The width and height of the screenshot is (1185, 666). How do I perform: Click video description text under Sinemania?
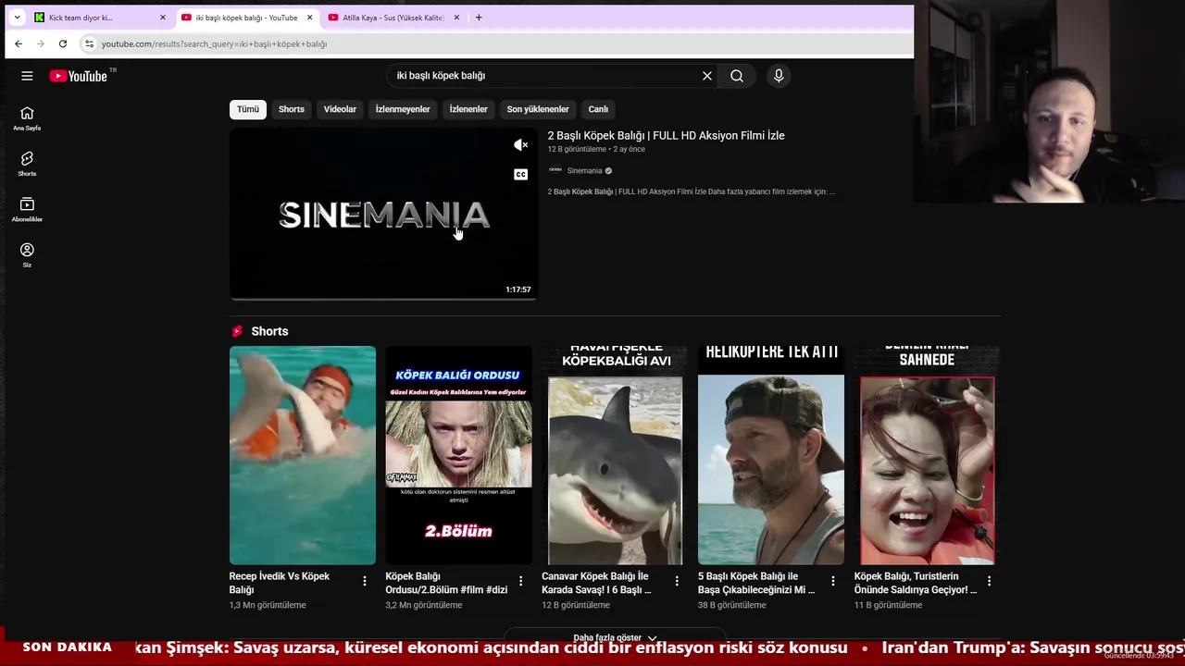pos(691,191)
